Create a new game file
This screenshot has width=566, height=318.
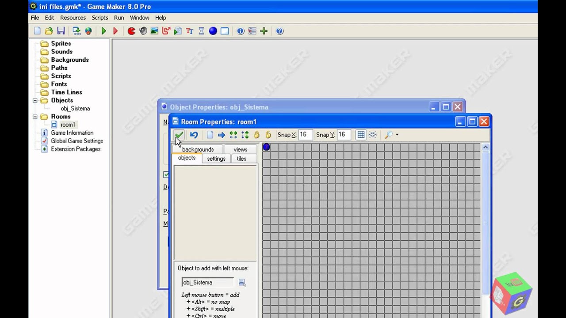[37, 31]
